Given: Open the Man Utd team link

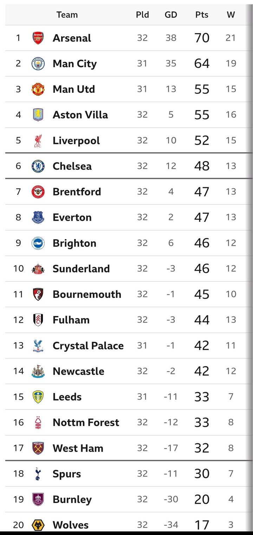Looking at the screenshot, I should click(74, 89).
